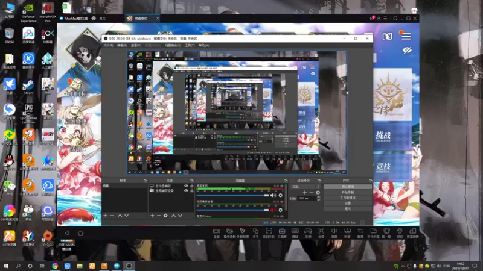Click Android home button in MuMu bottom bar
The image size is (483, 271).
pyautogui.click(x=81, y=233)
